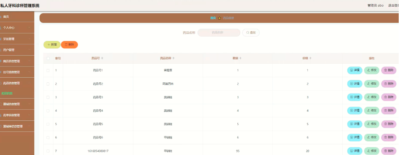Click the orange batch 删除 button
Screen dimensions: 399x155
(x=69, y=45)
